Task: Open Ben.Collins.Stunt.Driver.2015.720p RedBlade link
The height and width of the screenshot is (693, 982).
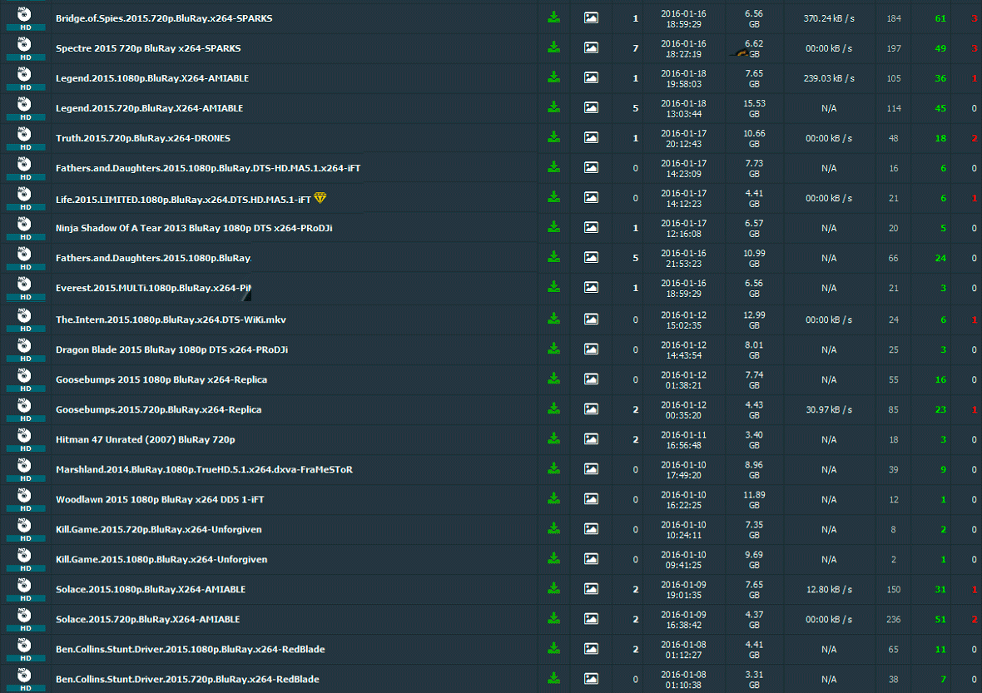Action: (x=187, y=679)
